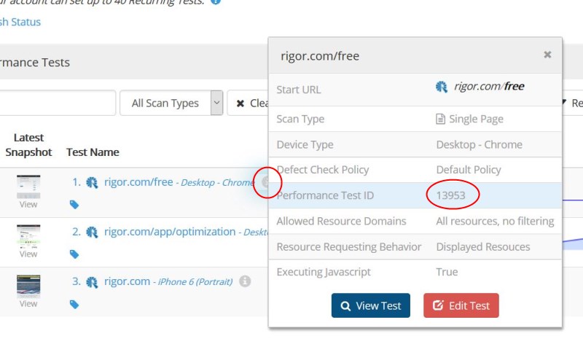Screen dimensions: 583x344
Task: Click the Single Page document icon
Action: pos(440,119)
